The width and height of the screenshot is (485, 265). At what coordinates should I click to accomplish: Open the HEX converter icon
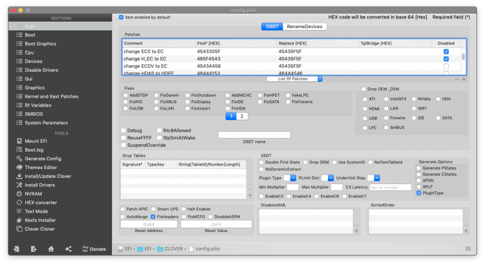point(19,203)
